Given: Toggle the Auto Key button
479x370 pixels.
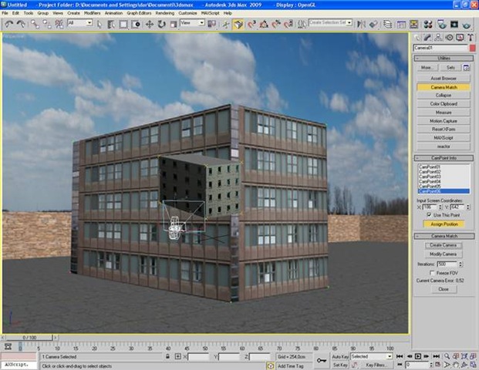Looking at the screenshot, I should coord(340,357).
